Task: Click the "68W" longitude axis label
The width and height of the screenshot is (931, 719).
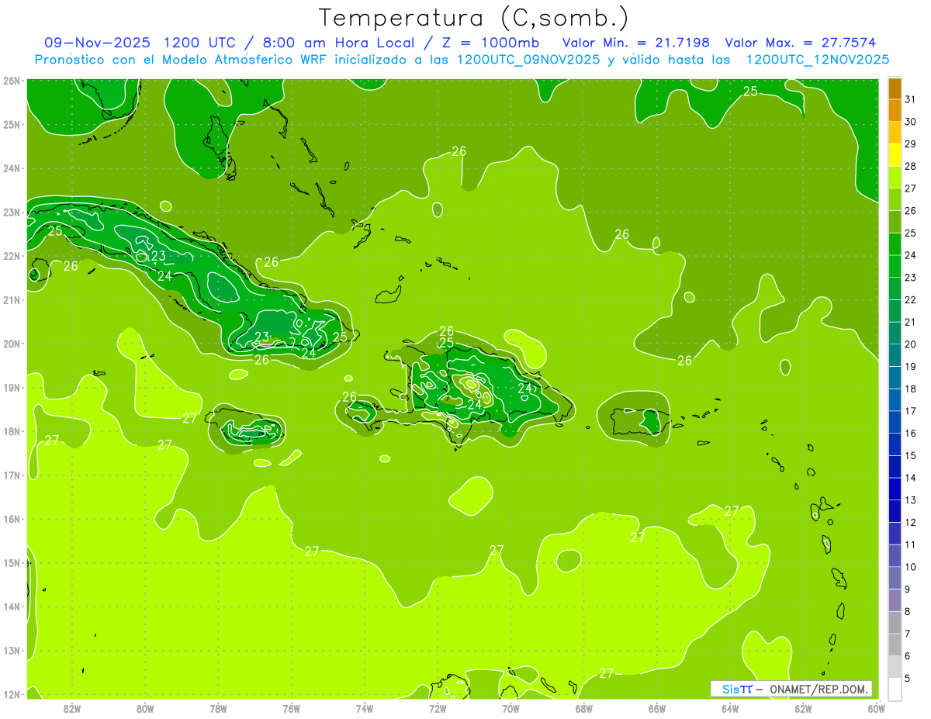Action: [584, 708]
